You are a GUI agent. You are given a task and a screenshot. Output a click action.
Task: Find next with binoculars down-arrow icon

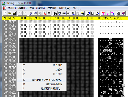point(64,13)
